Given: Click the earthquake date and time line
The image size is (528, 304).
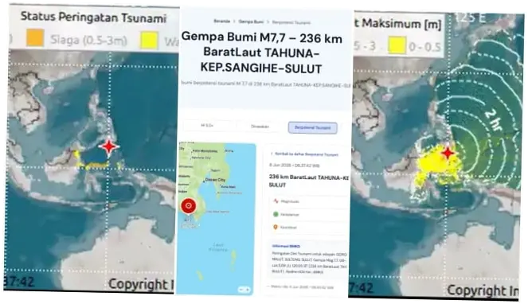Looking at the screenshot, I should (295, 166).
